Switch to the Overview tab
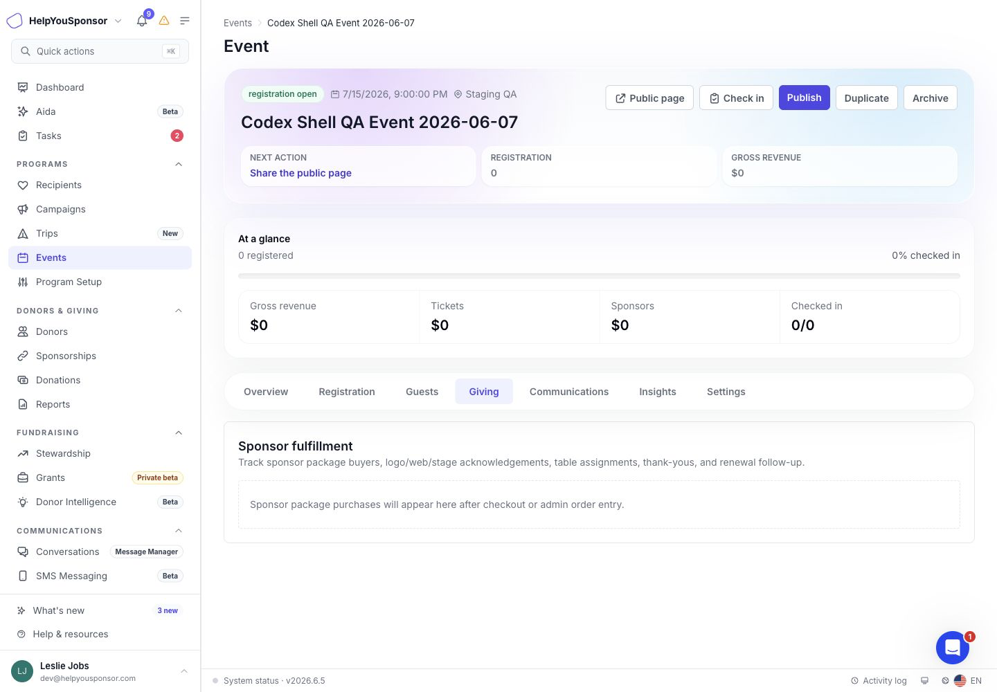 (x=266, y=392)
